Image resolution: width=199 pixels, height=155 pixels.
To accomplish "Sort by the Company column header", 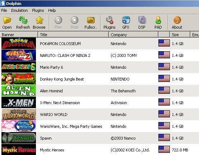I will [133, 35].
